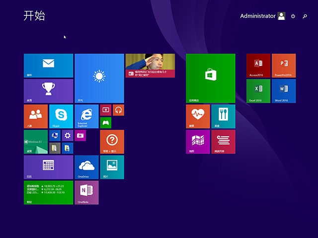This screenshot has height=238, width=318.
Task: Open the Weather tile with sun icon
Action: tap(99, 78)
